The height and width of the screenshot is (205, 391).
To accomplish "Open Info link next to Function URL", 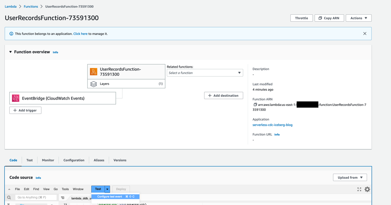I will [x=277, y=134].
